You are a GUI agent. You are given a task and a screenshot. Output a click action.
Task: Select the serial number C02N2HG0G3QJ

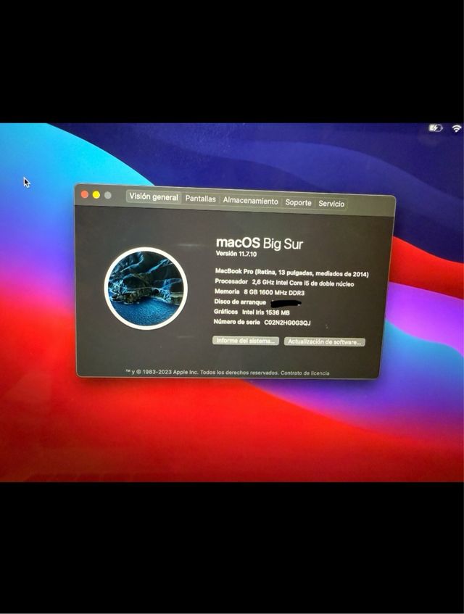point(287,323)
